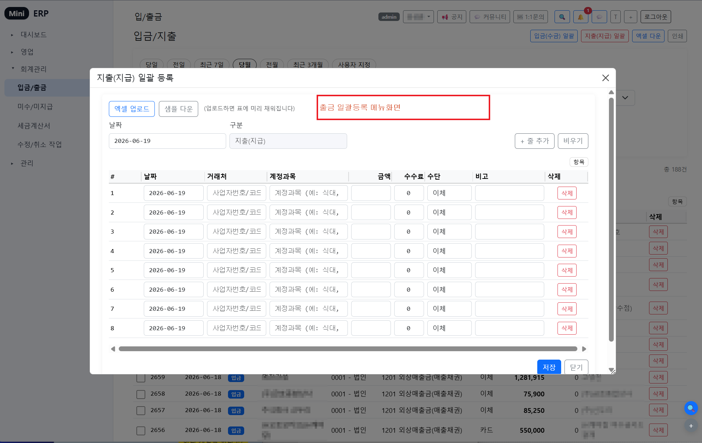Click 샘플 다운 button
Image resolution: width=702 pixels, height=443 pixels.
pyautogui.click(x=178, y=109)
